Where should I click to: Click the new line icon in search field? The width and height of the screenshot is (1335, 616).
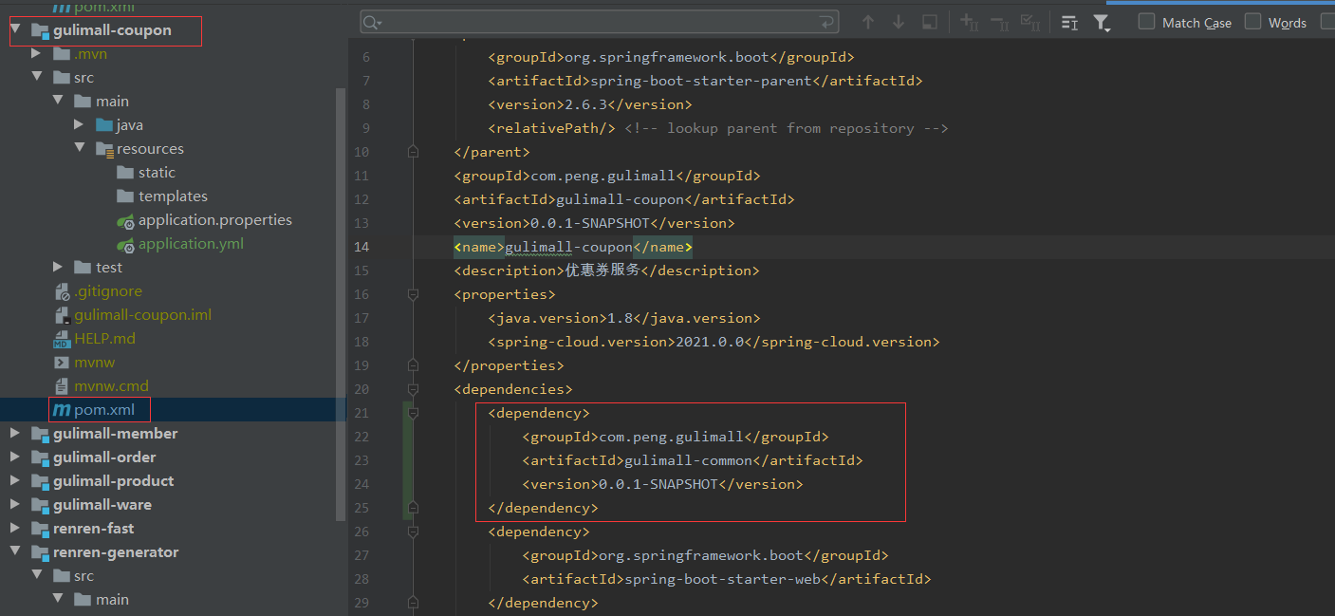click(x=827, y=22)
